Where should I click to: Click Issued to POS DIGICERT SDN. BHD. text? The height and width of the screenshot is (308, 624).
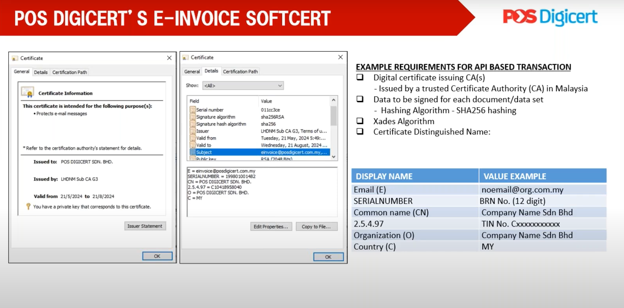73,162
